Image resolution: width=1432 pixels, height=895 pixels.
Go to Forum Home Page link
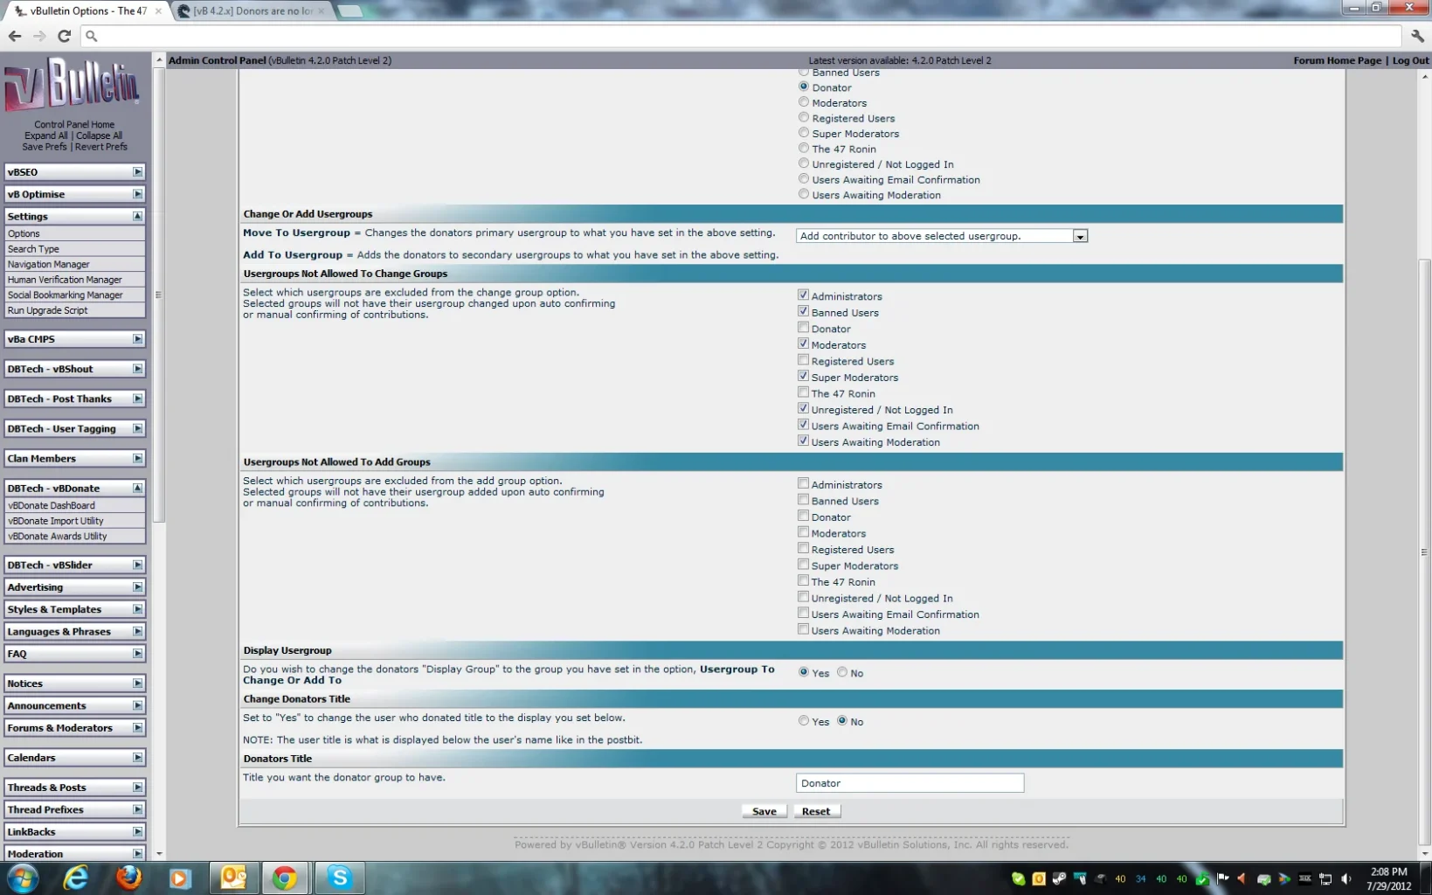(1337, 60)
